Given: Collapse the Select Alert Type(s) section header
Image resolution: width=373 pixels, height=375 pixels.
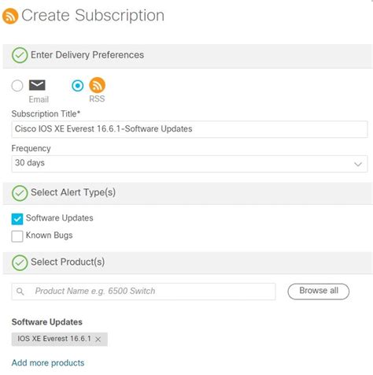Looking at the screenshot, I should click(x=188, y=194).
